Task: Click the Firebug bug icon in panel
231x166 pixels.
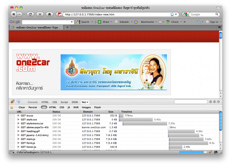Action: [x=12, y=102]
